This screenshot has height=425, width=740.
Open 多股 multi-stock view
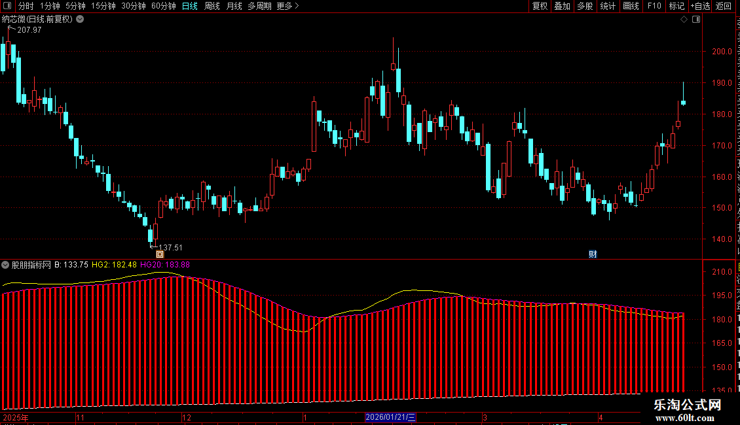(585, 6)
